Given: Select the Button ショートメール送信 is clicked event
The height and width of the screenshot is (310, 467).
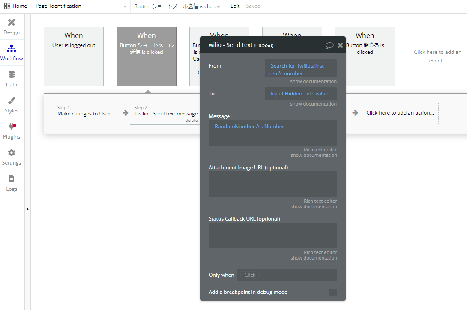Looking at the screenshot, I should (x=147, y=56).
